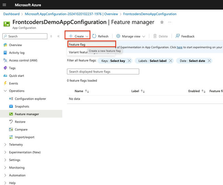Open Snapshots from sidebar

[22, 107]
